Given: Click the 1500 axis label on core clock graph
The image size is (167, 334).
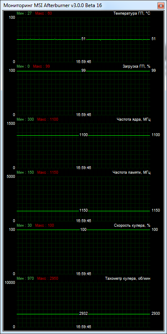Looking at the screenshot, I should point(11,124).
